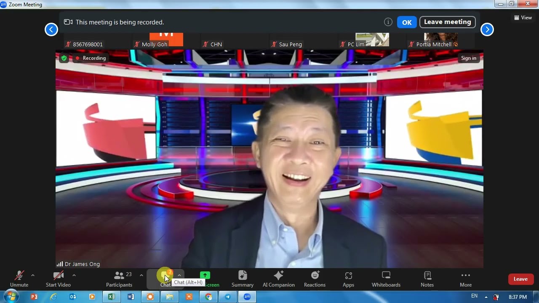Screen dimensions: 539x303
Task: Open Telegram from the taskbar
Action: [x=228, y=297]
